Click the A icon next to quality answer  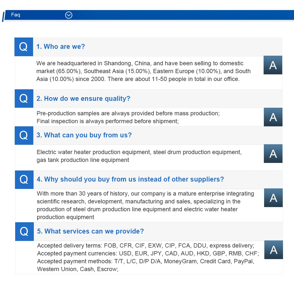273,117
